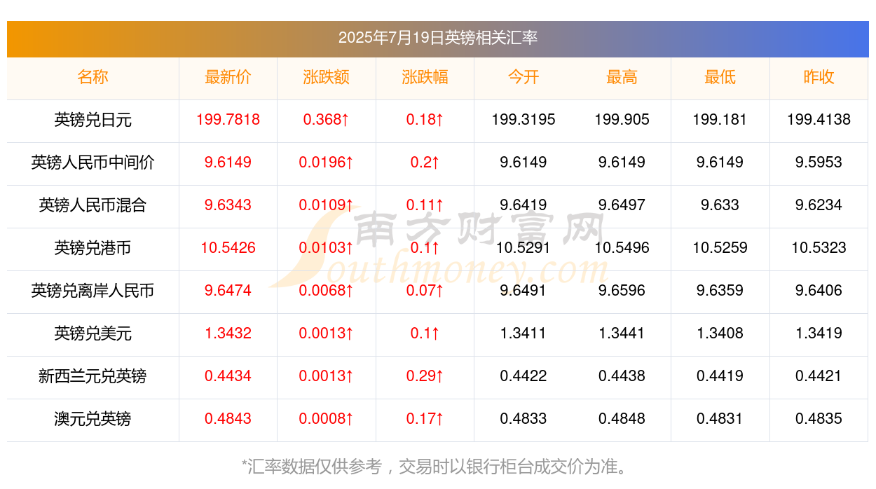Click high value 199.905
876x489 pixels.
point(622,120)
